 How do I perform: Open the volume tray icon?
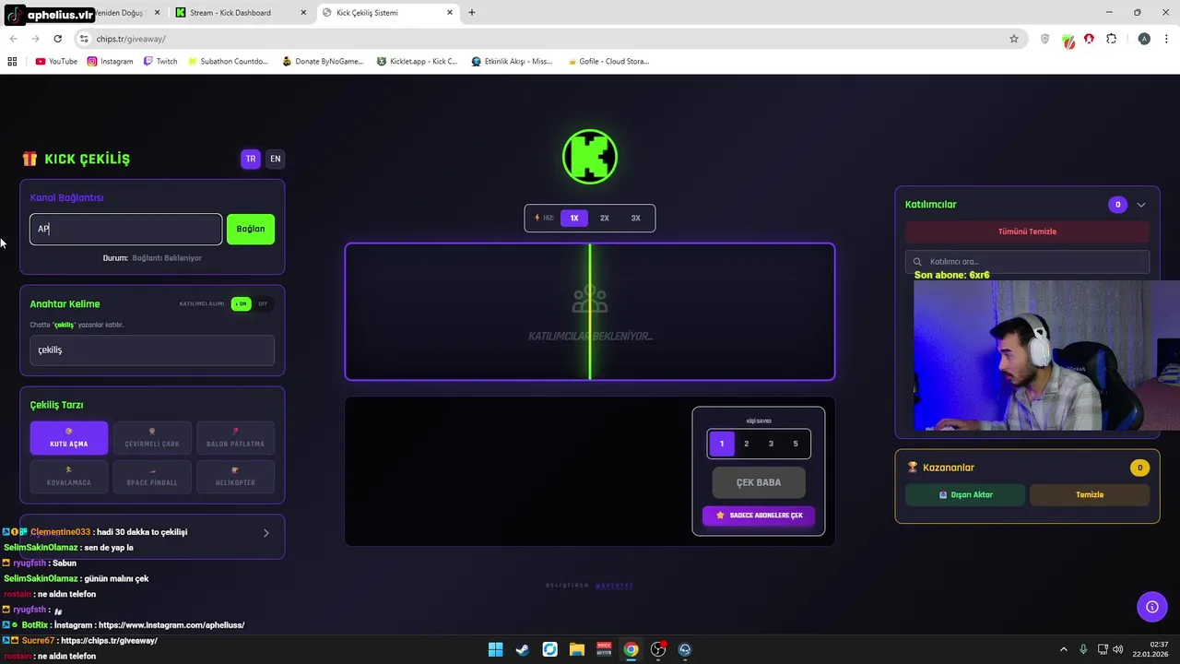point(1117,649)
